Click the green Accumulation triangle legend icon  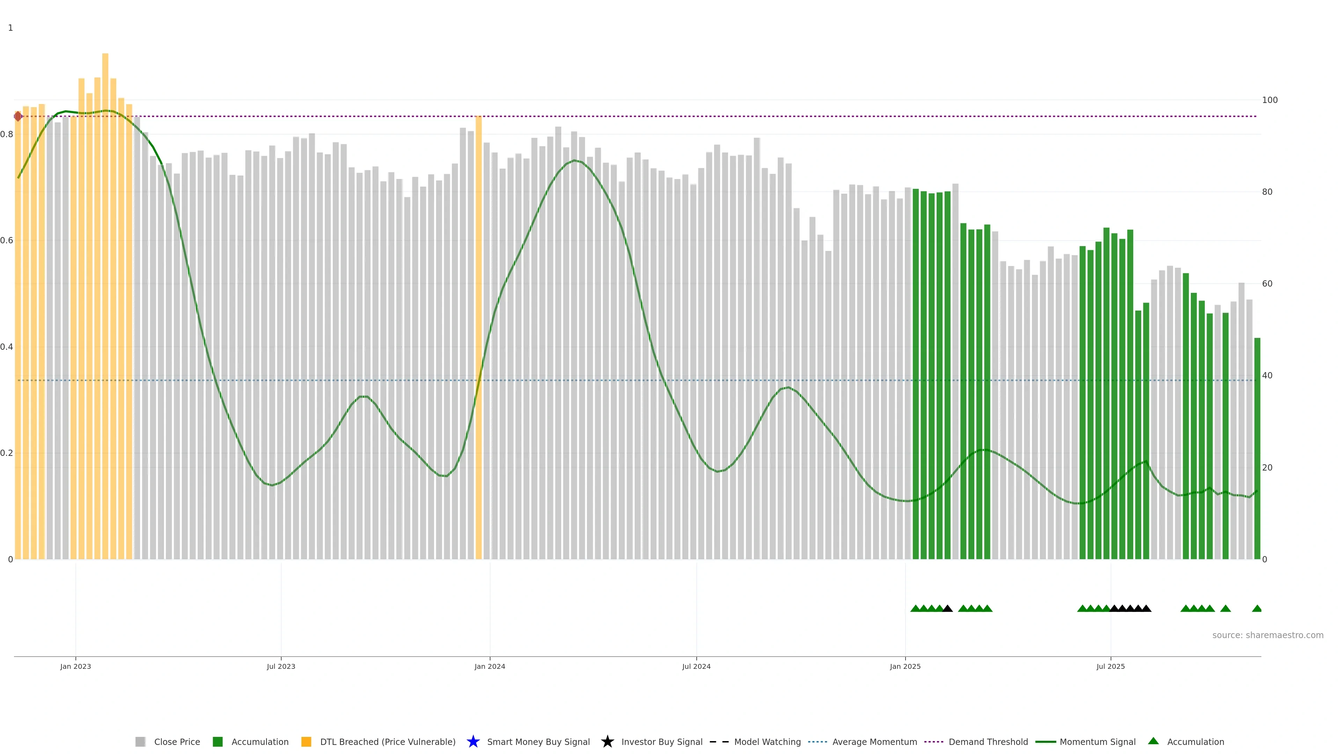pos(1153,741)
